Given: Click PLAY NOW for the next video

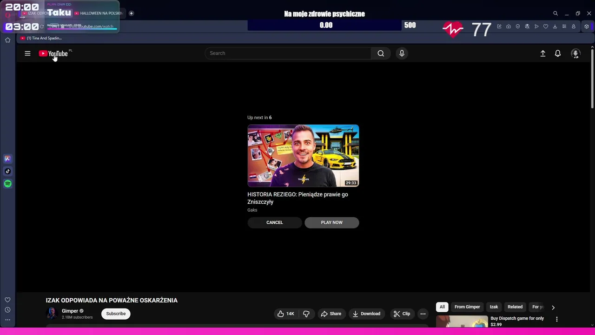Looking at the screenshot, I should click(x=331, y=222).
